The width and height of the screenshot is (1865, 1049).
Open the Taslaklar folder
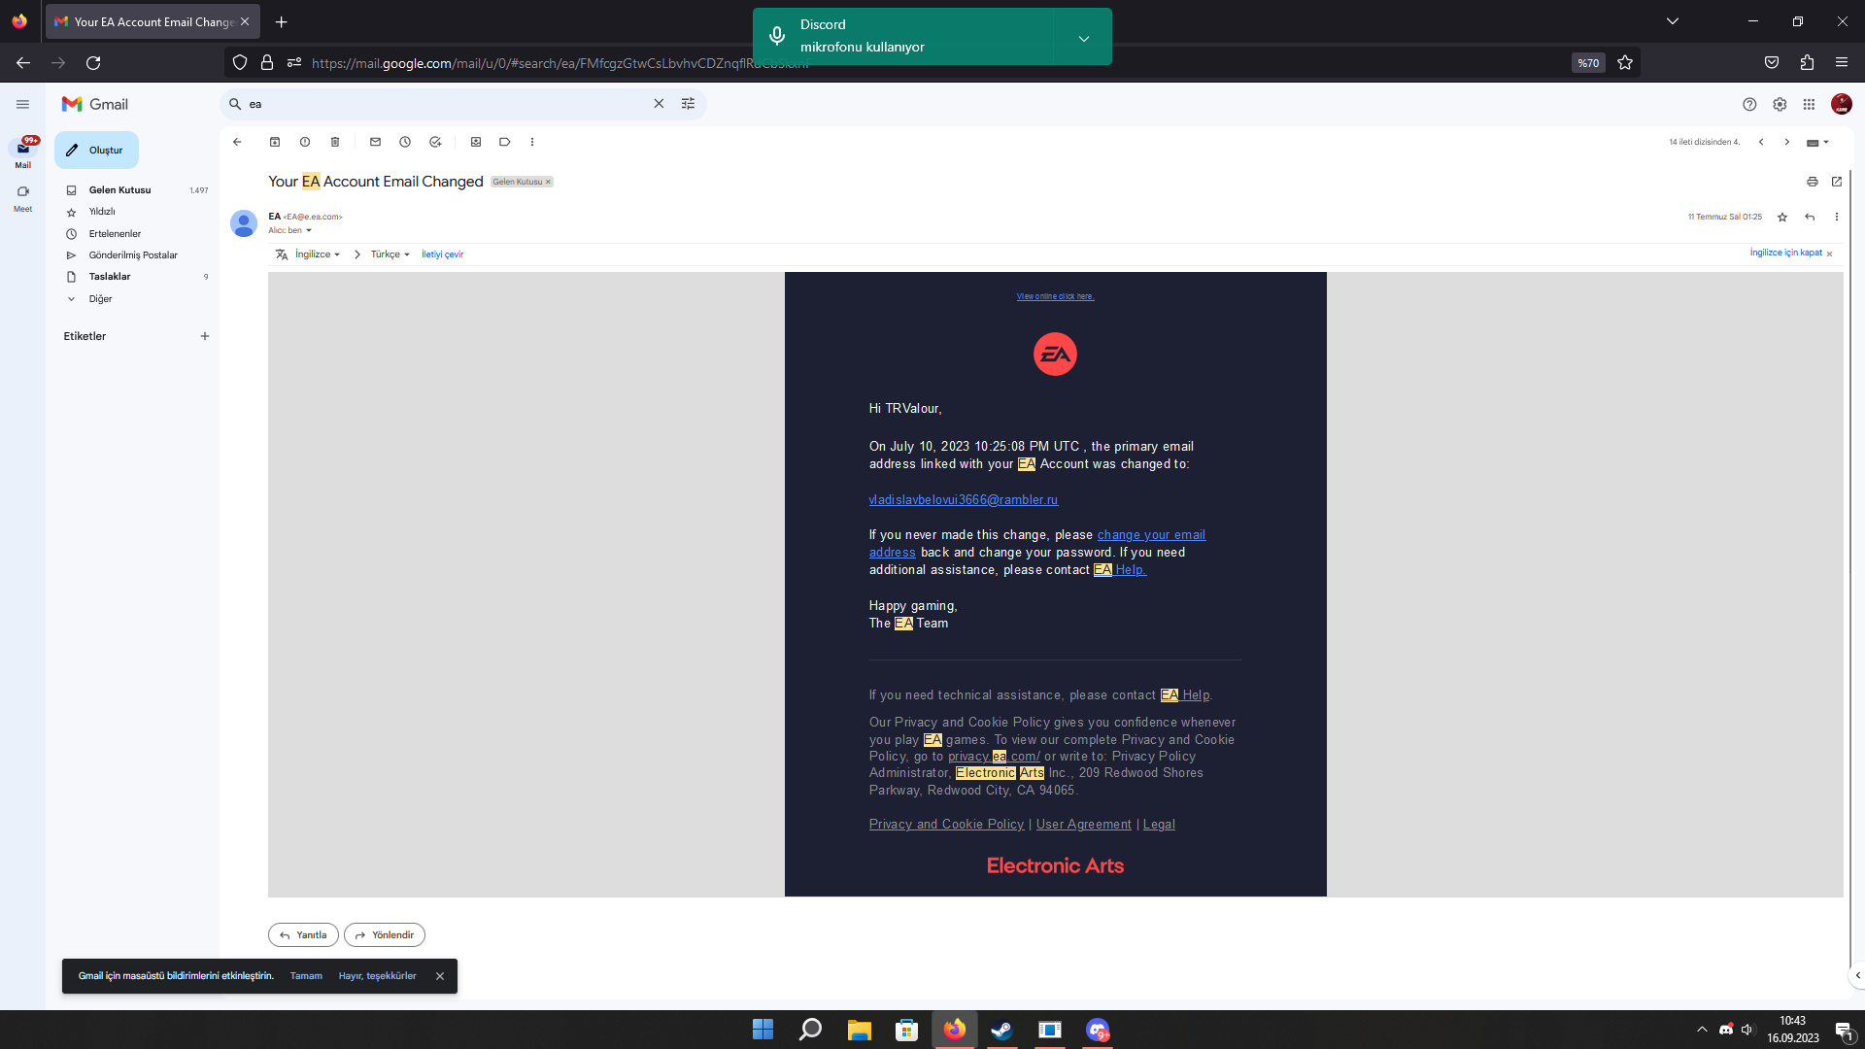pos(110,277)
